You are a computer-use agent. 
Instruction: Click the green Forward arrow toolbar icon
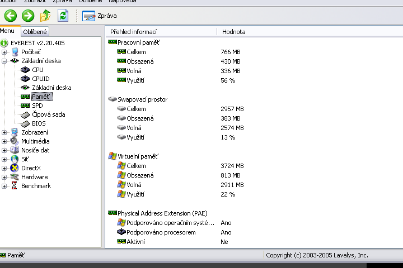(28, 16)
